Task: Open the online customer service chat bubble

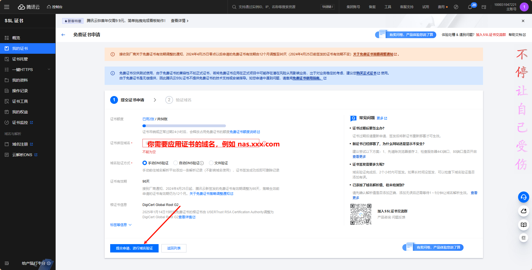Action: 524,197
